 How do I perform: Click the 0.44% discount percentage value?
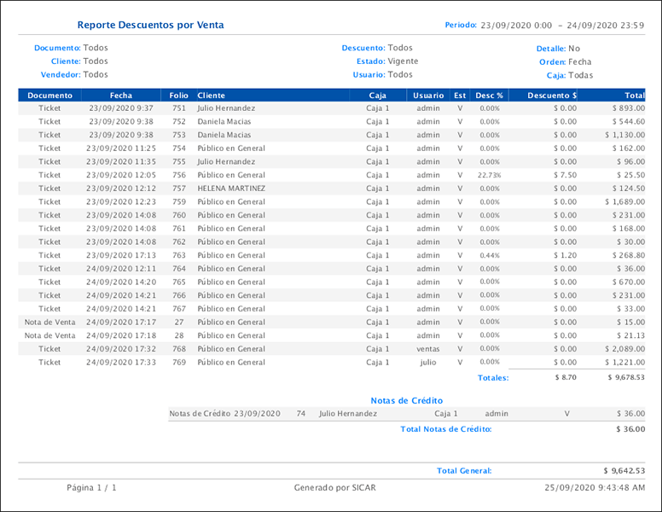coord(490,256)
